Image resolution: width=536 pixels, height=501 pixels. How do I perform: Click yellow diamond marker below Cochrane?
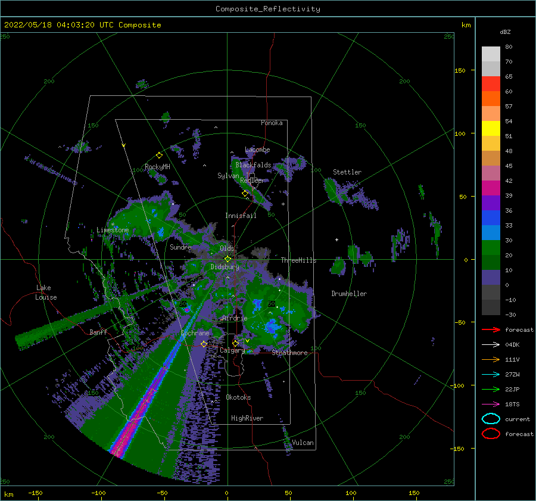(204, 344)
